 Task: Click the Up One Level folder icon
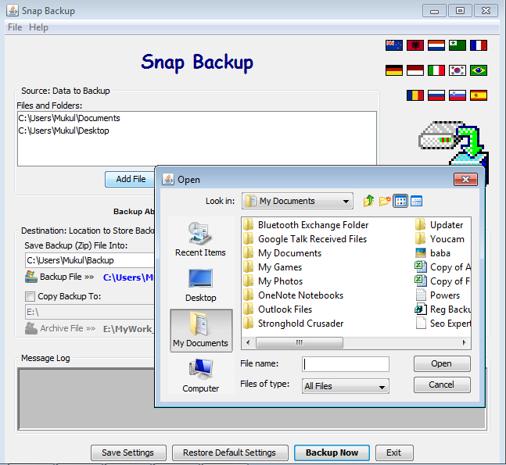click(x=369, y=201)
